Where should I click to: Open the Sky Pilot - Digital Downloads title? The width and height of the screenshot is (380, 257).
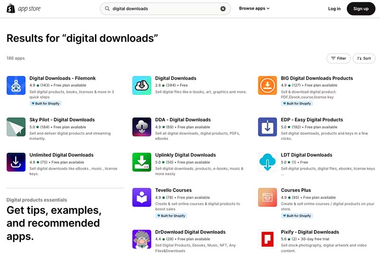(x=62, y=120)
